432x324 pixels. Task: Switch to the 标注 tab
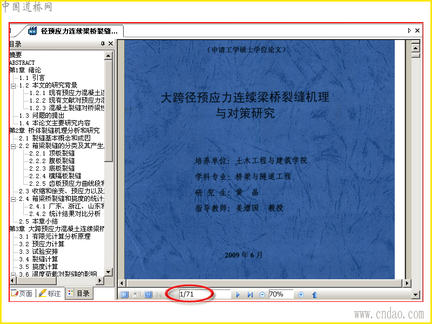[50, 293]
